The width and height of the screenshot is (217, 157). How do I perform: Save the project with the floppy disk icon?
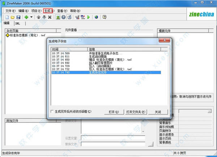pyautogui.click(x=18, y=17)
